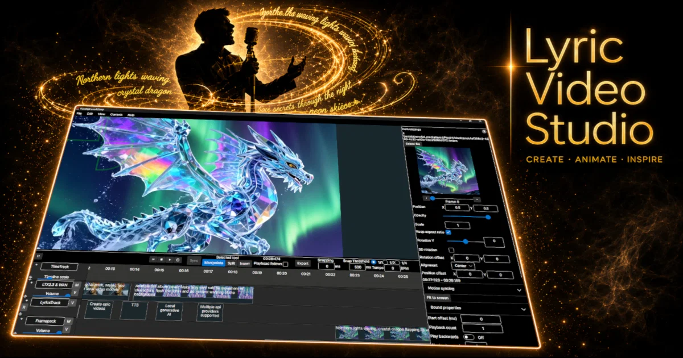The image size is (683, 358).
Task: Open the Alignment dropdown set to Center
Action: click(464, 266)
